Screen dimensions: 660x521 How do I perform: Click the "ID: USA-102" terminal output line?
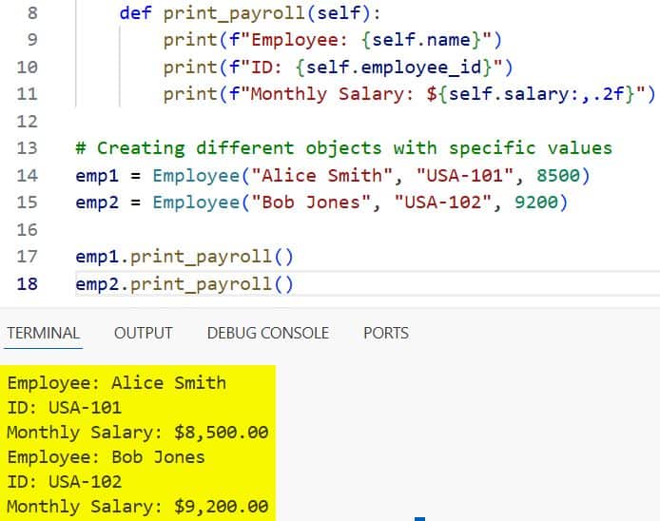[x=64, y=482]
